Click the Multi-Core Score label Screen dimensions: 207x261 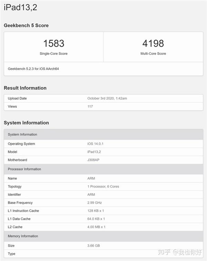coord(153,53)
